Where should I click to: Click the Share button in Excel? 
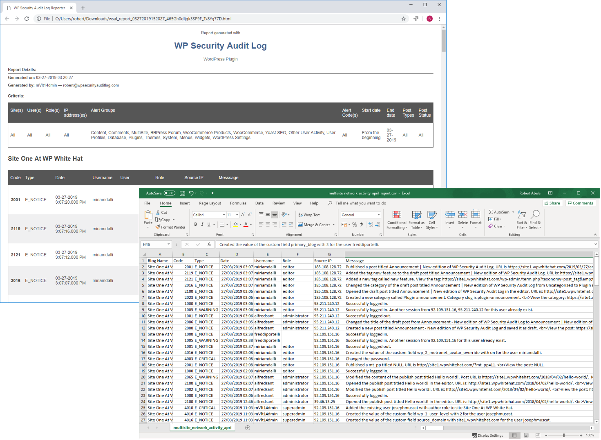click(x=552, y=203)
